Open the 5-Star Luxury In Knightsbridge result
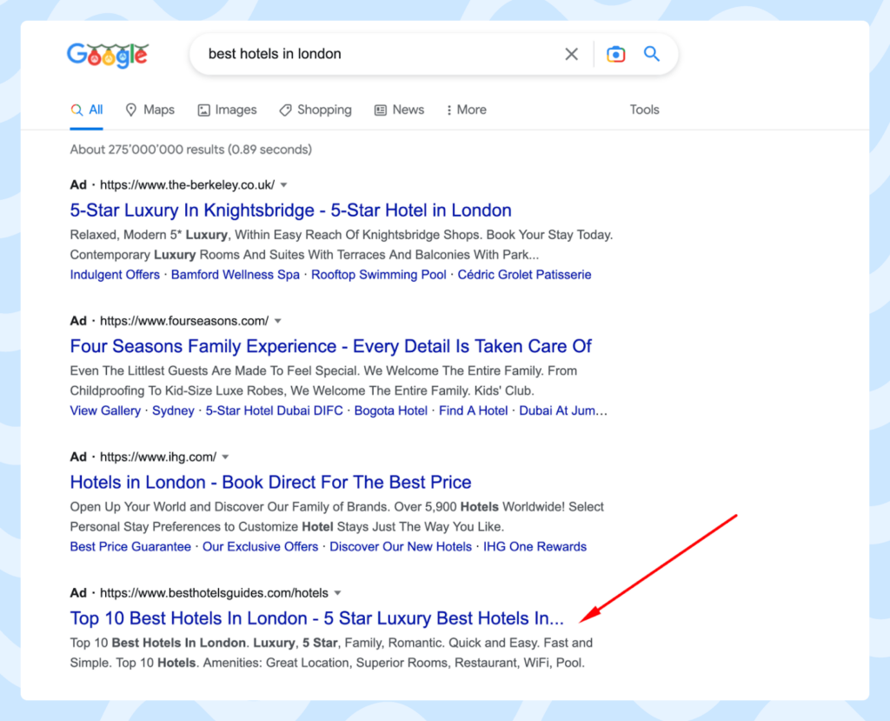 click(290, 210)
